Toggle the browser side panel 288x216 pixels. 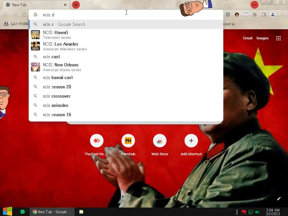point(264,15)
